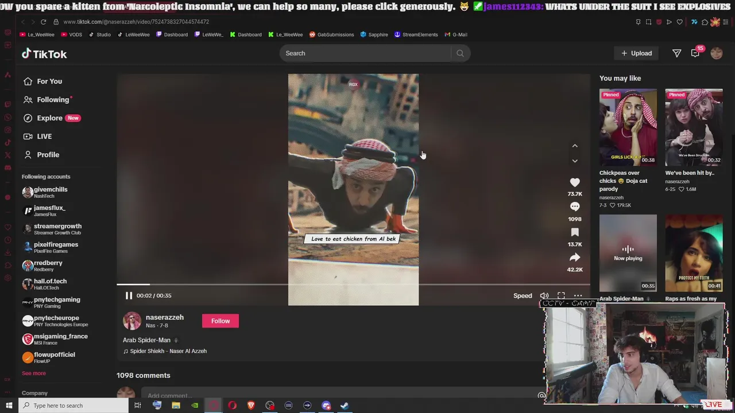Open StreamElements bookmark
The width and height of the screenshot is (735, 413).
(416, 34)
